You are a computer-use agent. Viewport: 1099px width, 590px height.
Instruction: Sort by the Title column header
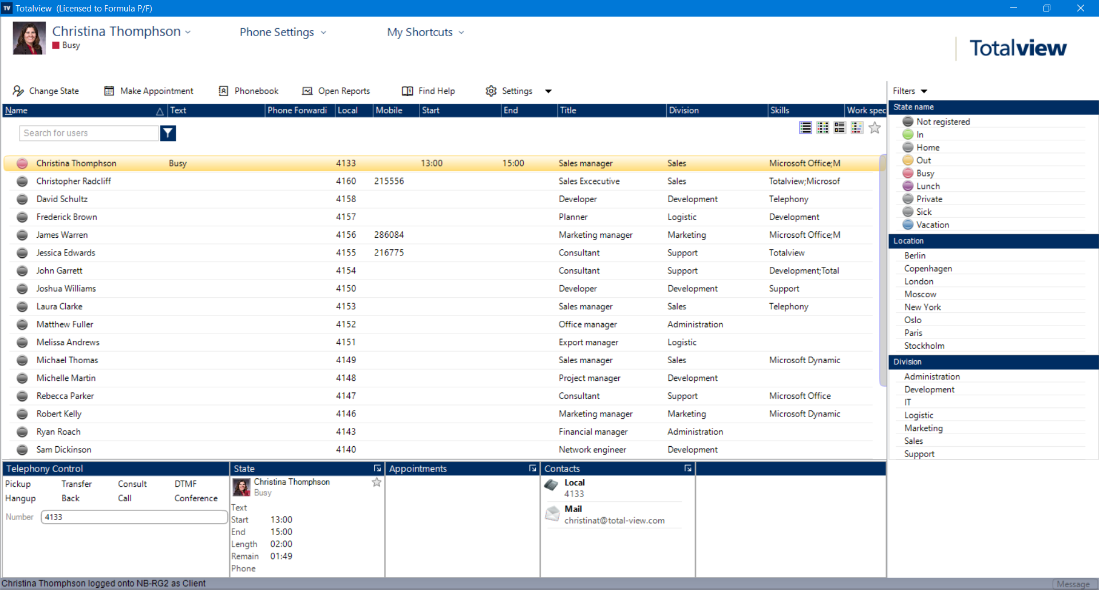point(612,111)
